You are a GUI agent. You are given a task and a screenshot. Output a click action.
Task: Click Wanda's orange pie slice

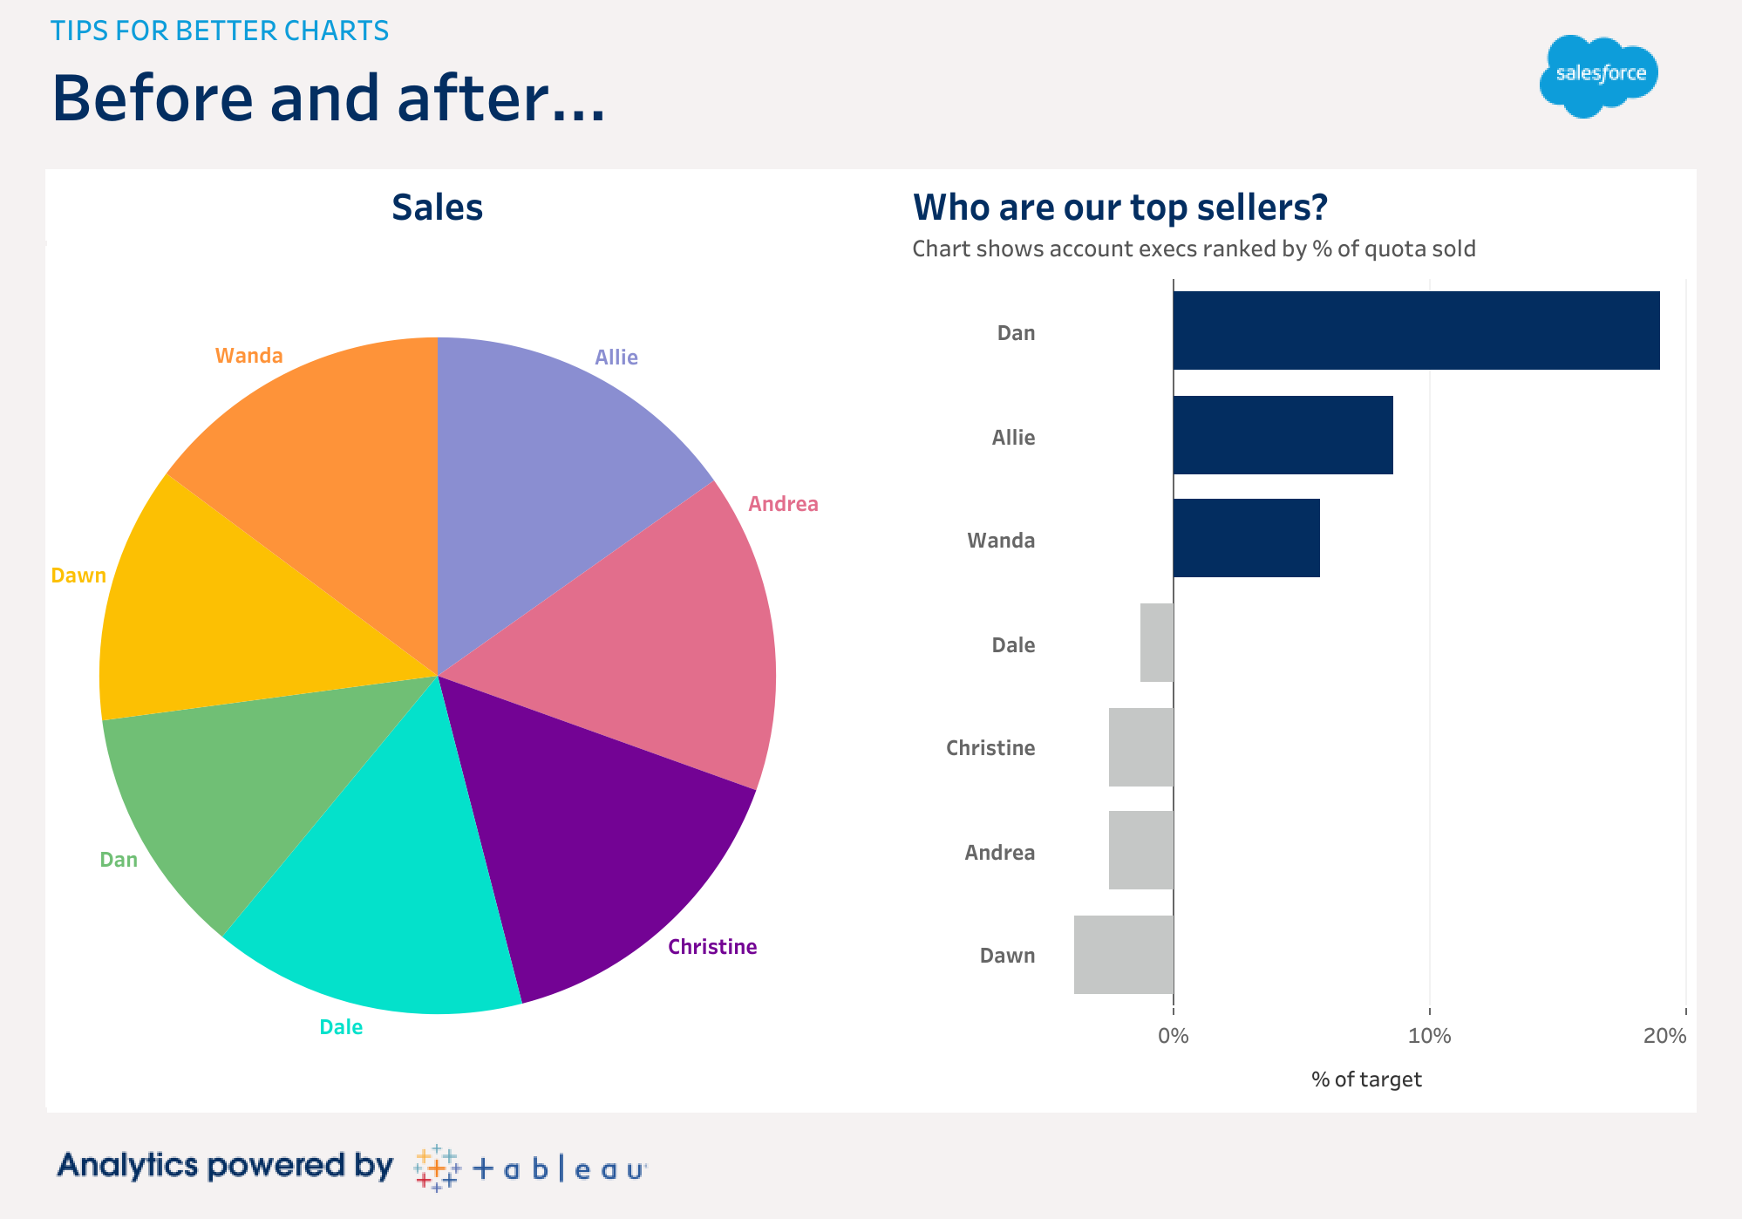[x=323, y=471]
